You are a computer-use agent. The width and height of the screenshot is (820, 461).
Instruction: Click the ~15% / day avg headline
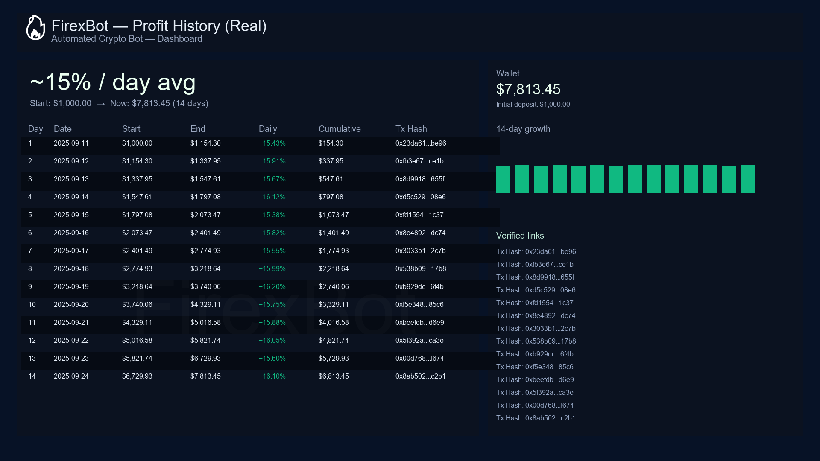pyautogui.click(x=112, y=82)
